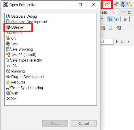Click the Java Browsing magnifier icon
This screenshot has height=130, width=134.
click(x=8, y=49)
